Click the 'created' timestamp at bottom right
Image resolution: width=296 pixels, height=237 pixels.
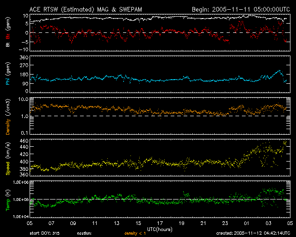pos(253,233)
